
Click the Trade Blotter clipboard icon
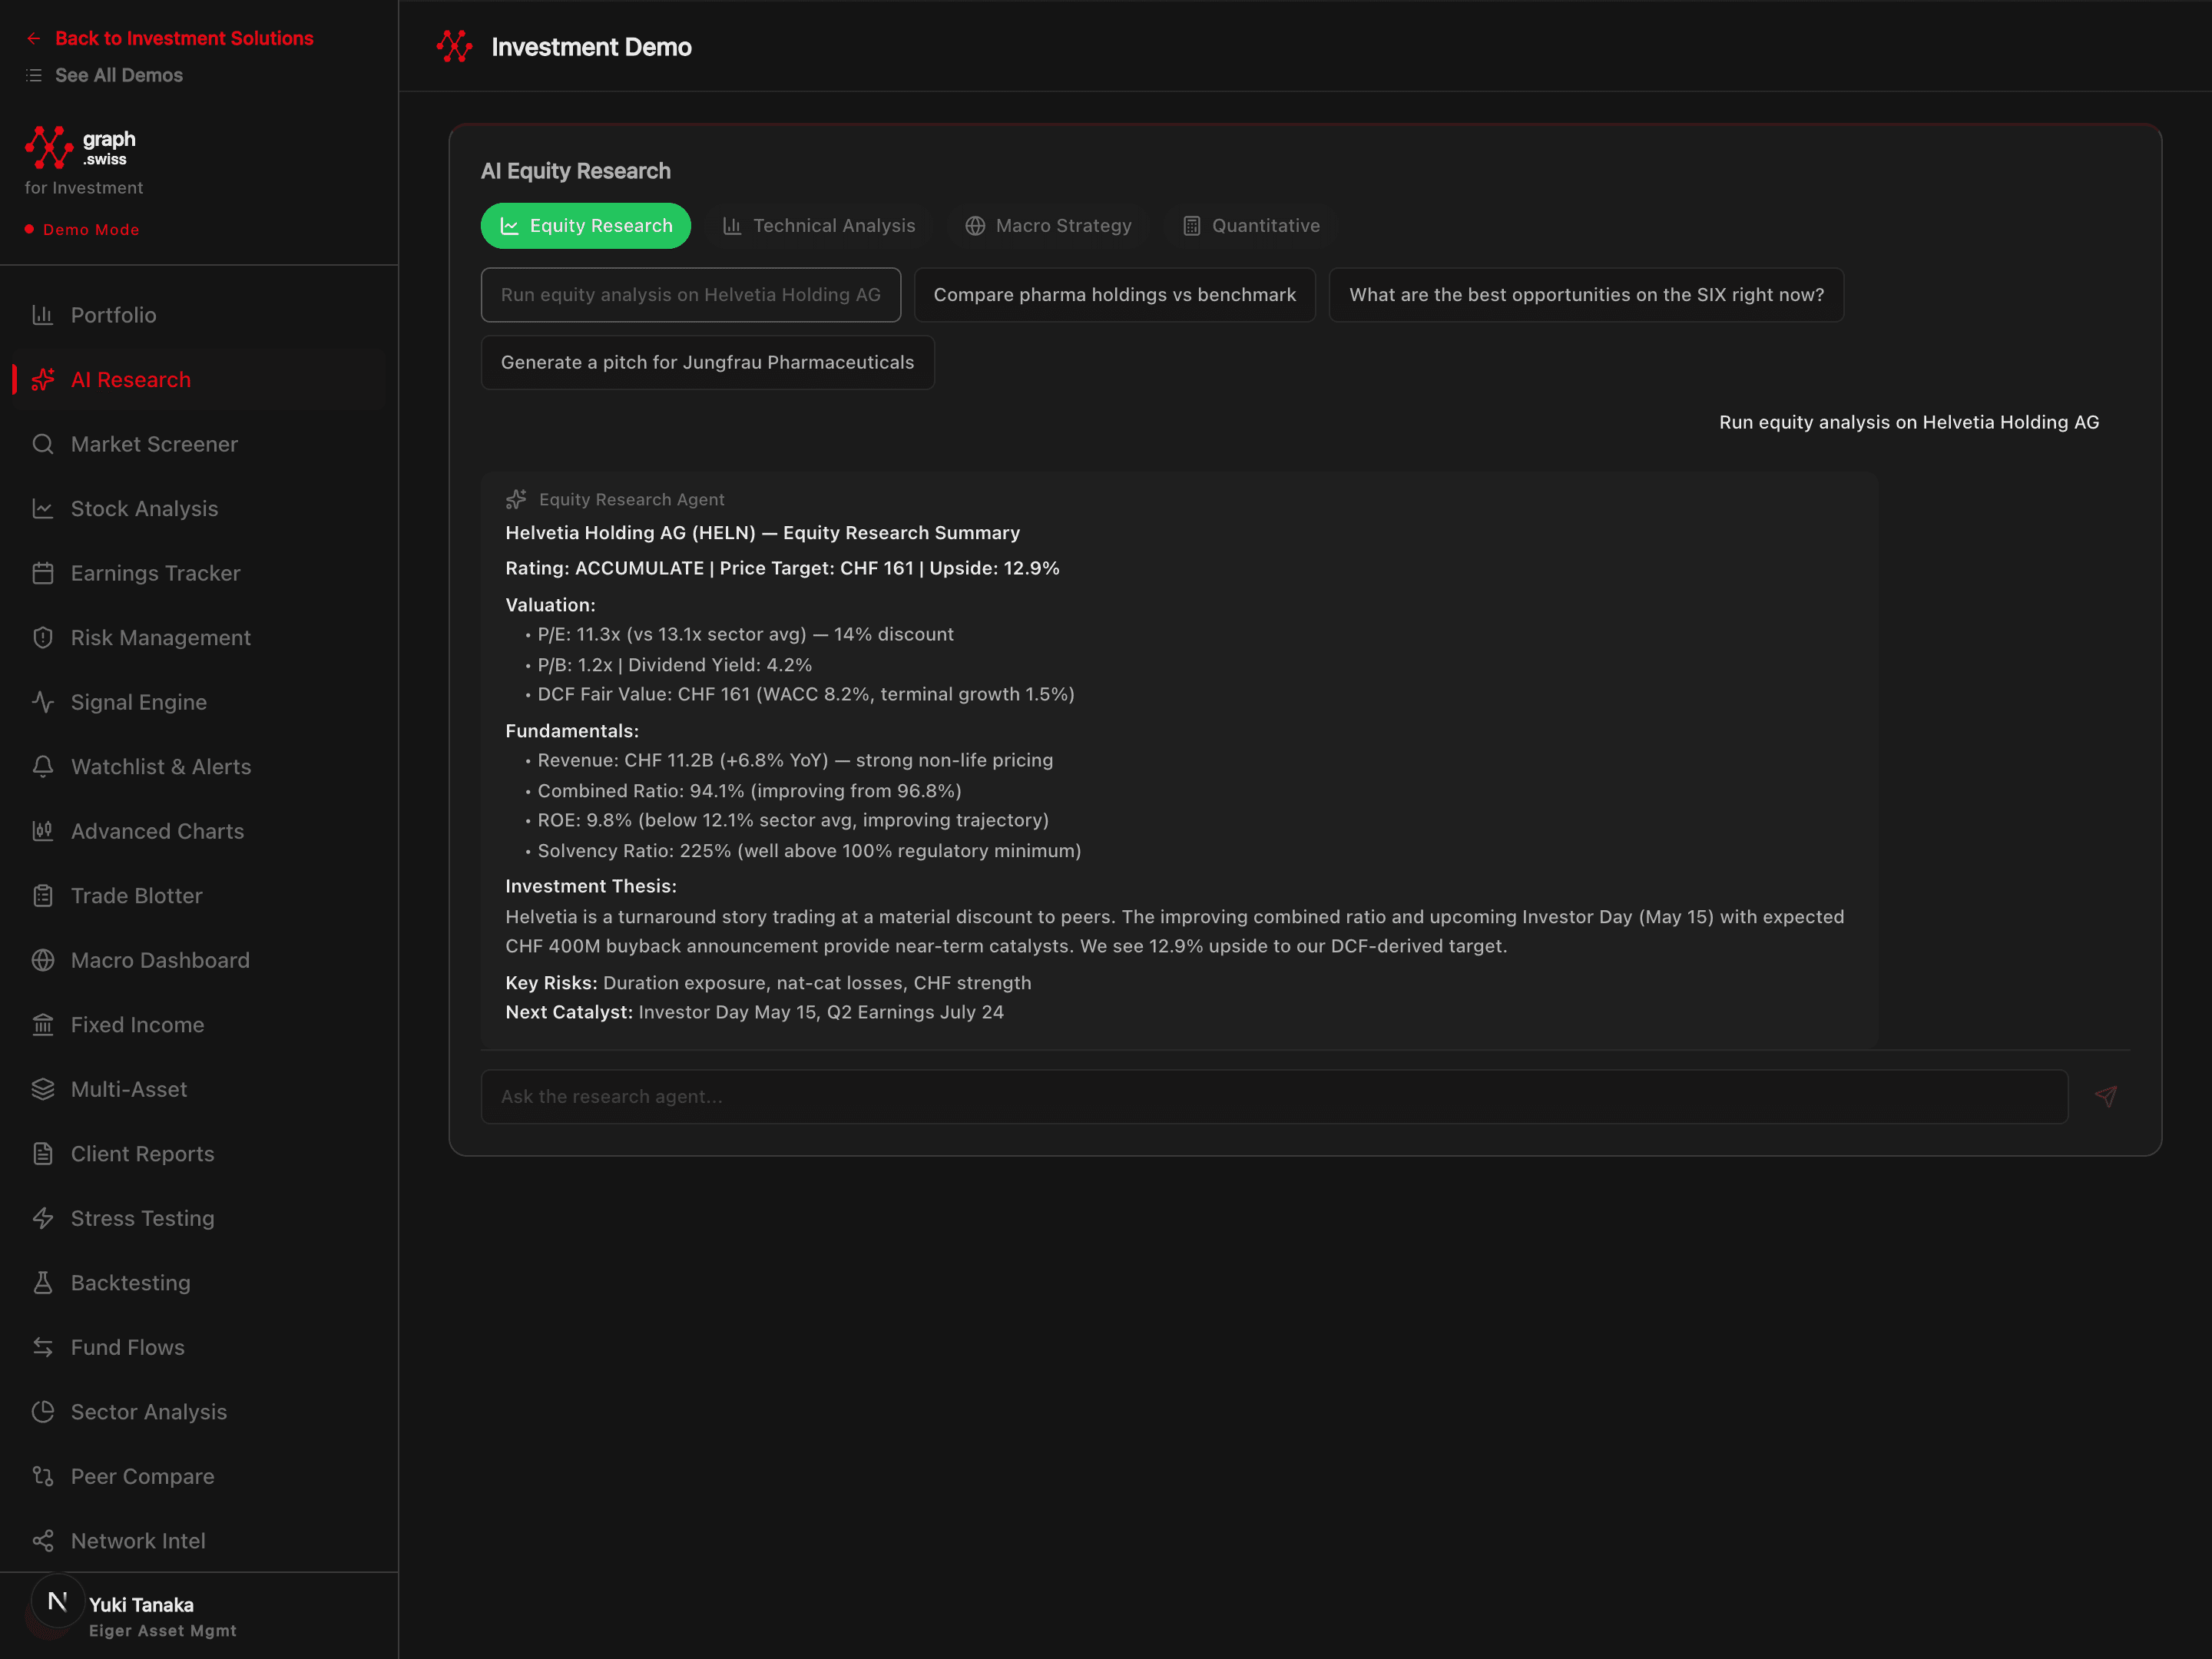click(42, 896)
